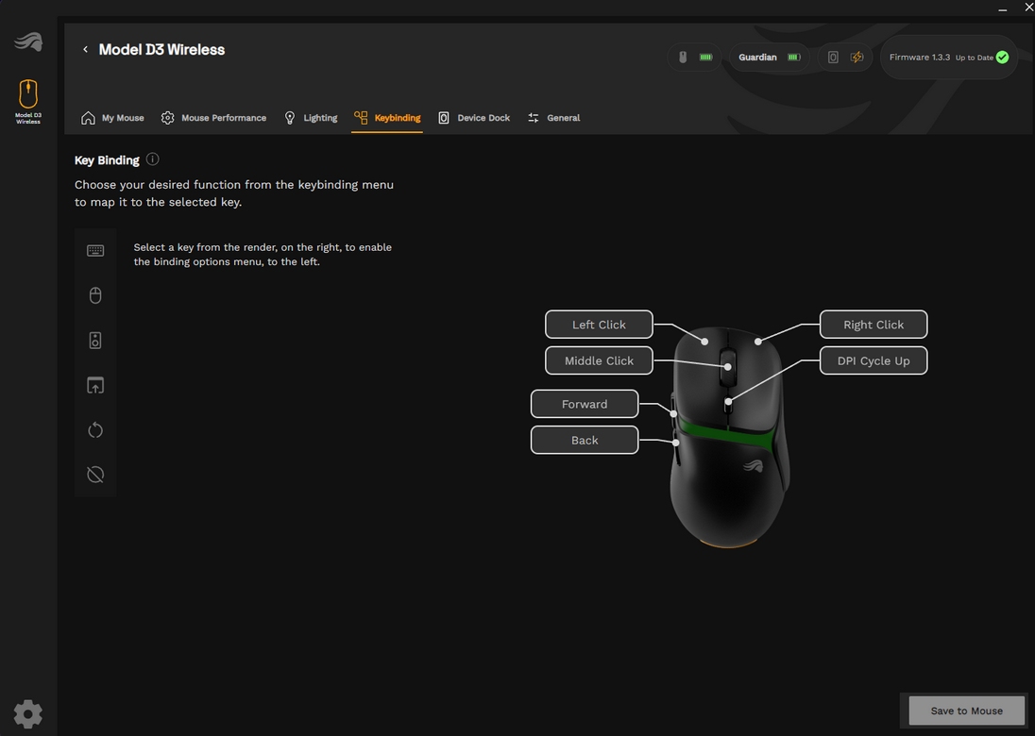Minimize the application window
The image size is (1035, 736).
point(1002,8)
